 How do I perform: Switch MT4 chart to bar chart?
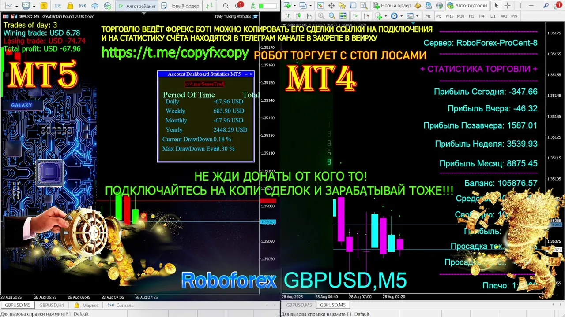[x=287, y=16]
